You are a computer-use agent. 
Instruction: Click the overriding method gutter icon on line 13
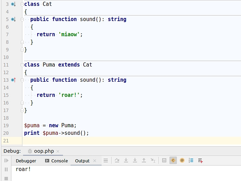[13, 80]
